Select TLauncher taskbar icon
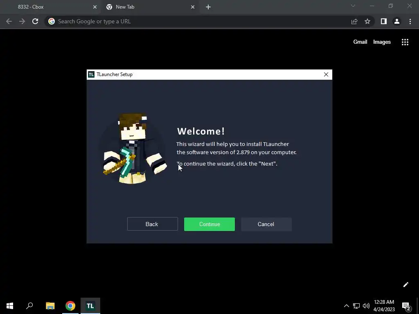419x314 pixels. coord(90,306)
